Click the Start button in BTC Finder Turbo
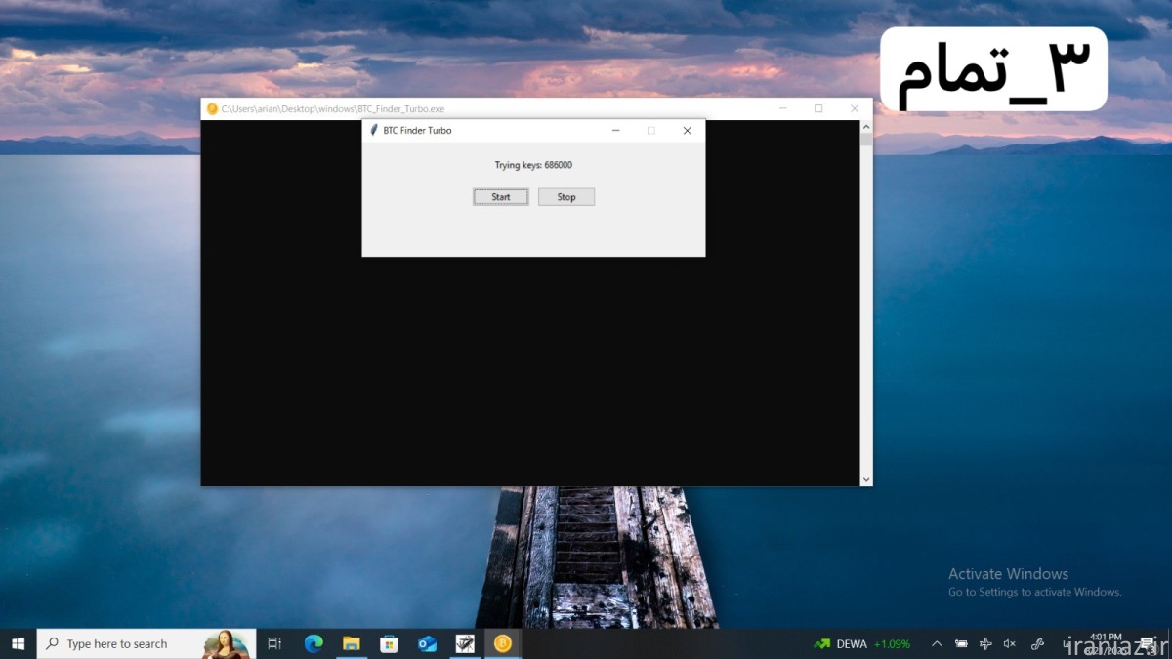 pos(500,197)
